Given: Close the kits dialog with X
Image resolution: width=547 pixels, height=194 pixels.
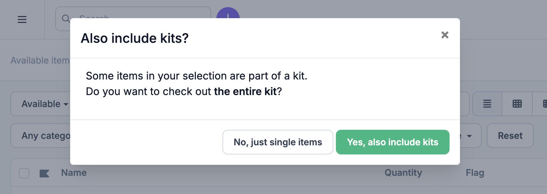Looking at the screenshot, I should tap(445, 35).
